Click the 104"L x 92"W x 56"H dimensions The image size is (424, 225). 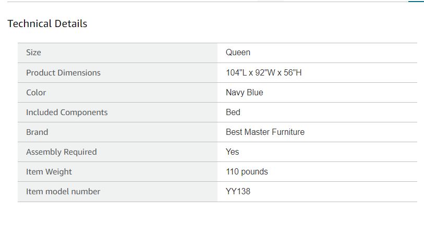pyautogui.click(x=263, y=72)
